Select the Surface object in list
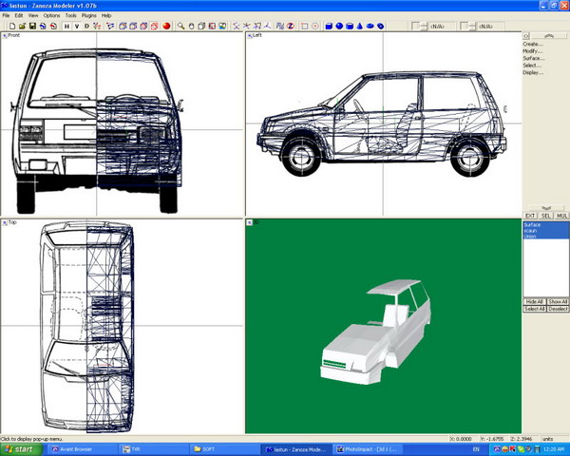Viewport: 570px width, 456px height. tap(546, 225)
